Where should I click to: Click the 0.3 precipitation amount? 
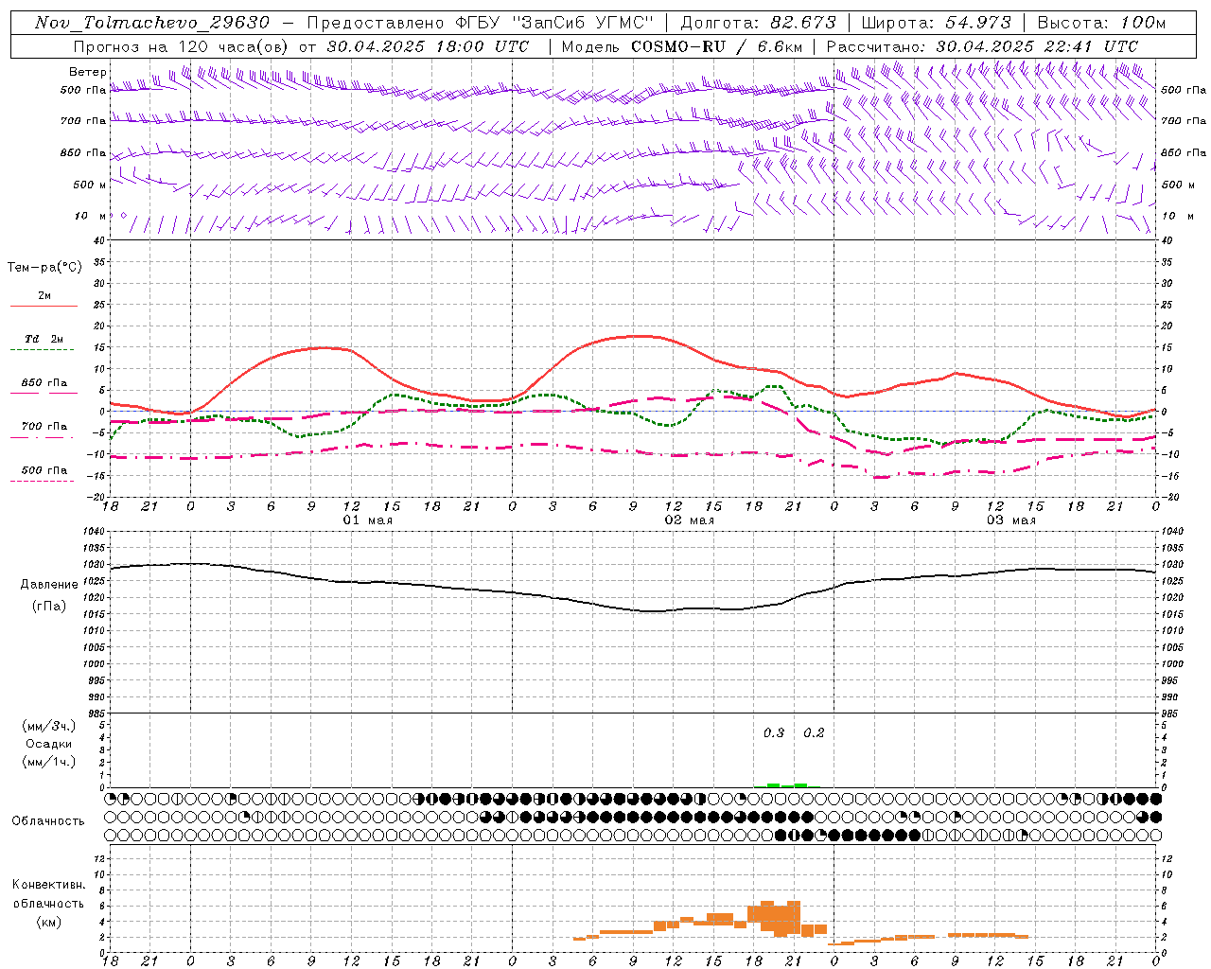(774, 732)
